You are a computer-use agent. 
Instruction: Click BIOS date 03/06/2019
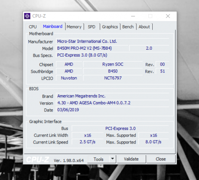(x=113, y=110)
